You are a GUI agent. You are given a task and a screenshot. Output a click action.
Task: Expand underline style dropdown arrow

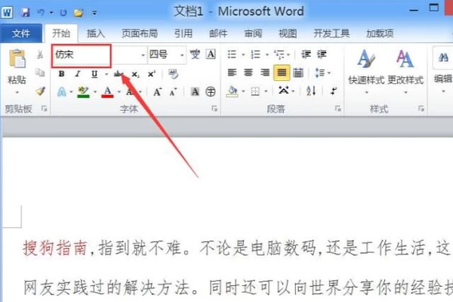click(106, 74)
